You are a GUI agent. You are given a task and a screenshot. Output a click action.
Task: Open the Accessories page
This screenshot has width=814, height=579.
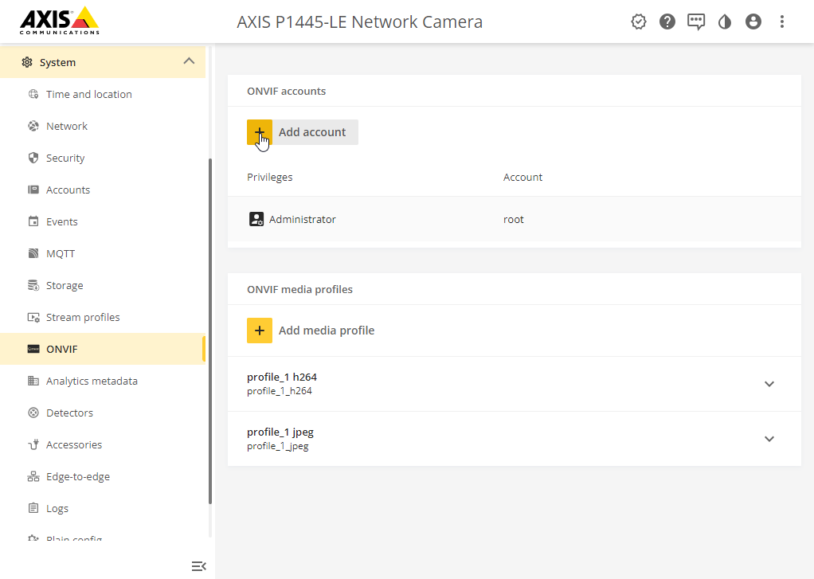pyautogui.click(x=74, y=444)
